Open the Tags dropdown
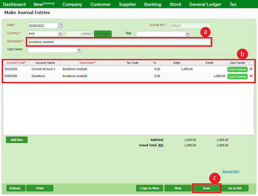This screenshot has width=258, height=196. pos(188,34)
